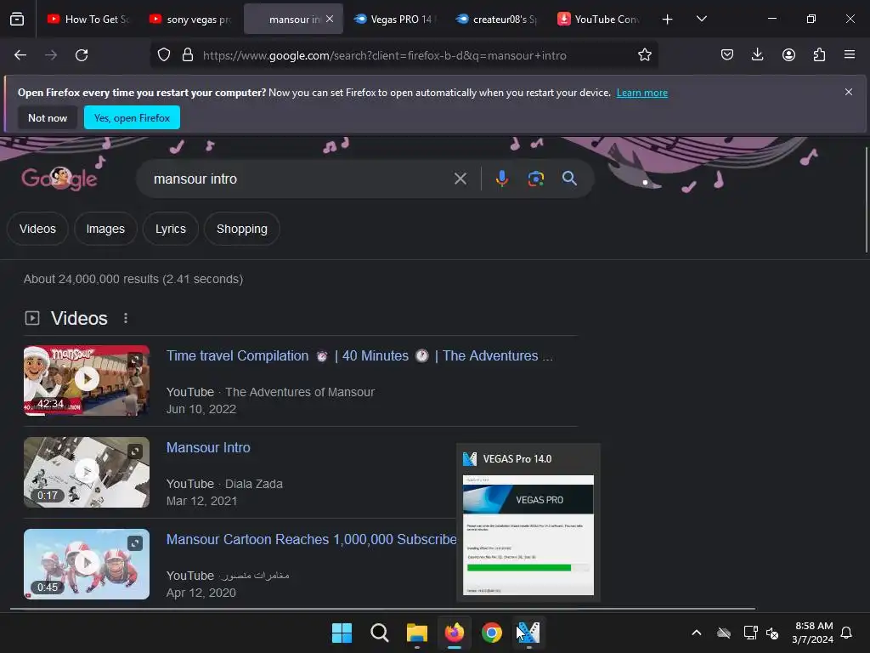
Task: Open File Explorer from taskbar
Action: tap(416, 633)
